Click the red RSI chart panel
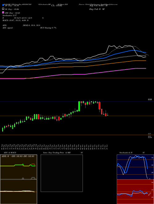 (x=135, y=192)
